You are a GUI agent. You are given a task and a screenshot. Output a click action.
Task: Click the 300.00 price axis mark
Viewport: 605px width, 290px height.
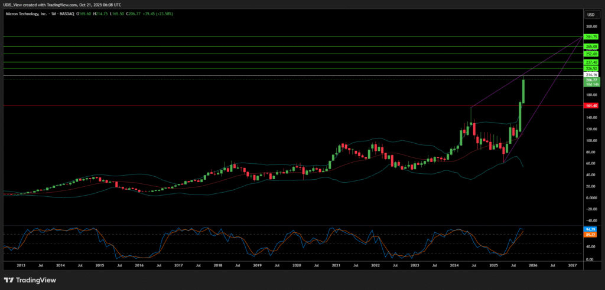pyautogui.click(x=590, y=27)
